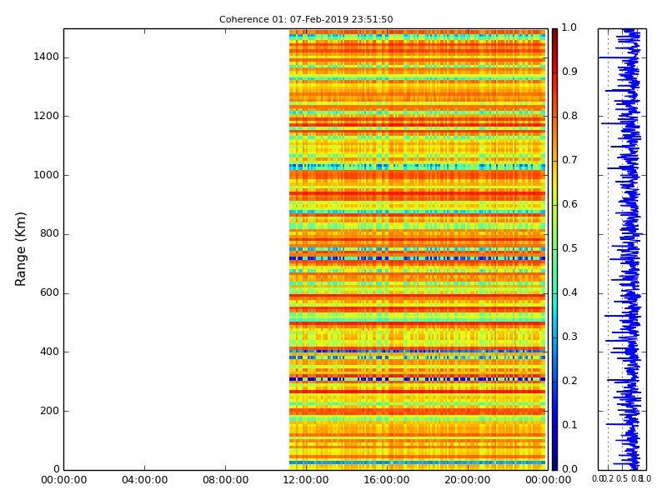Click the vertical coherence color scale bar

coord(554,249)
